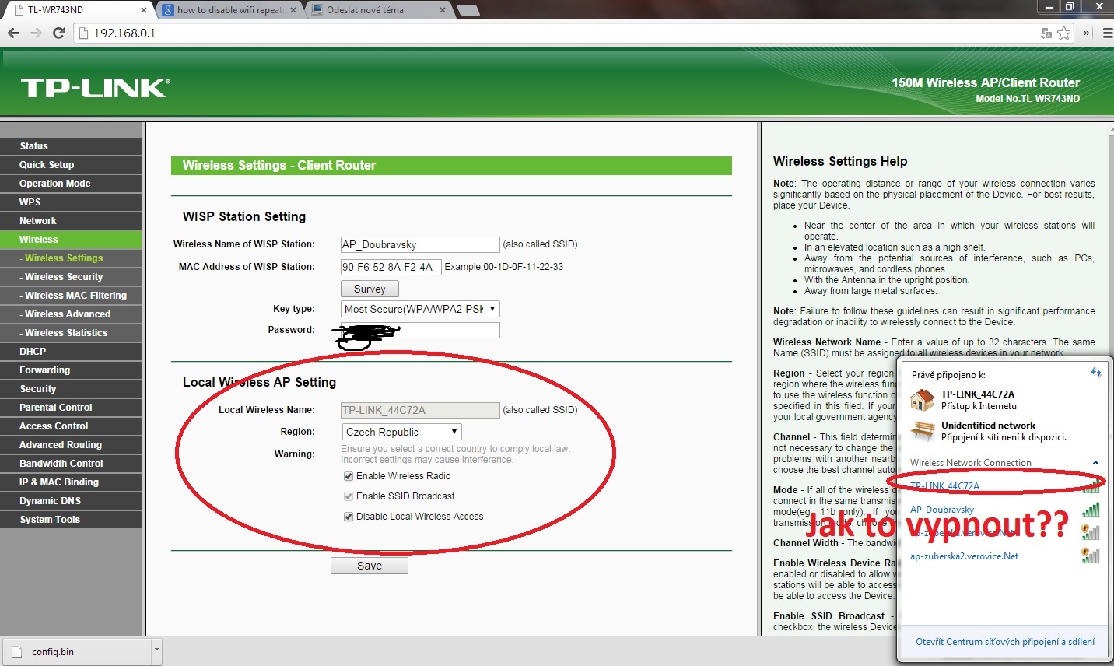Bookmark this page with the star icon

1064,33
